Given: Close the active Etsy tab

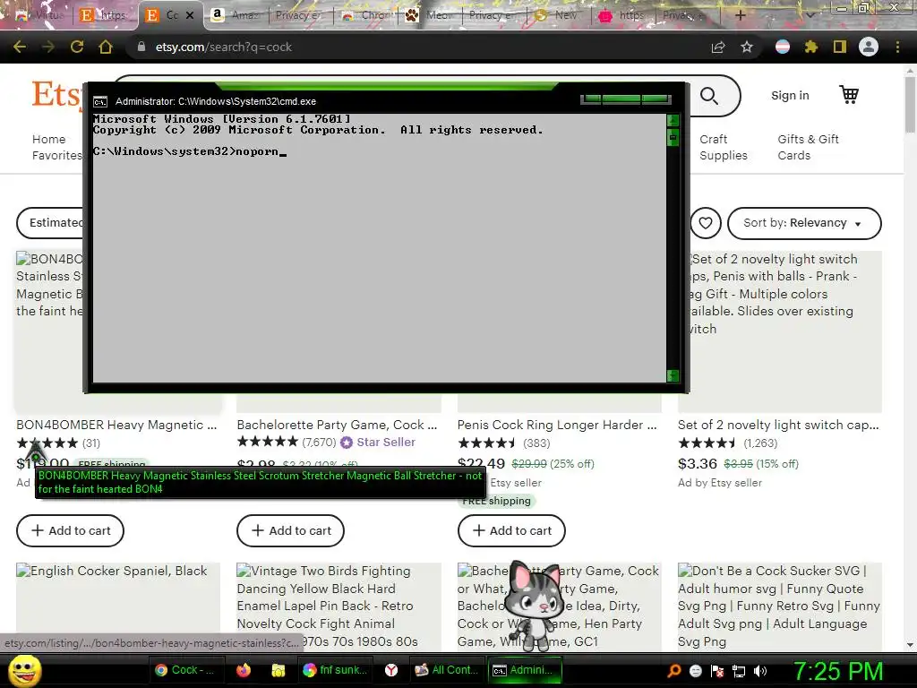Looking at the screenshot, I should coord(190,15).
